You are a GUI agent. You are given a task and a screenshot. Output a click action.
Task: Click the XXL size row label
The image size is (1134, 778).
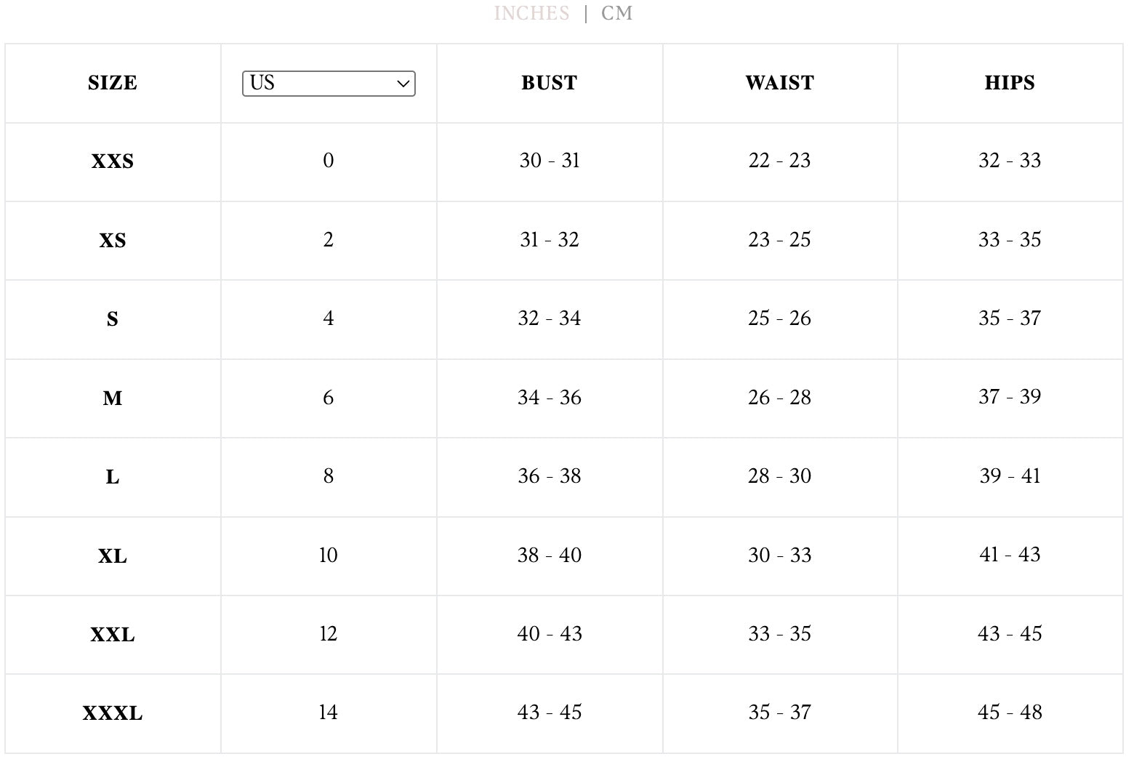coord(113,635)
